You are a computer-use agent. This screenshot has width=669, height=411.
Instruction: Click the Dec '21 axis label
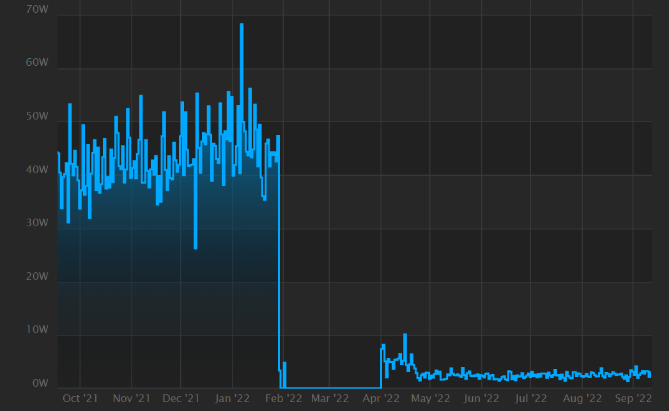[x=181, y=398]
